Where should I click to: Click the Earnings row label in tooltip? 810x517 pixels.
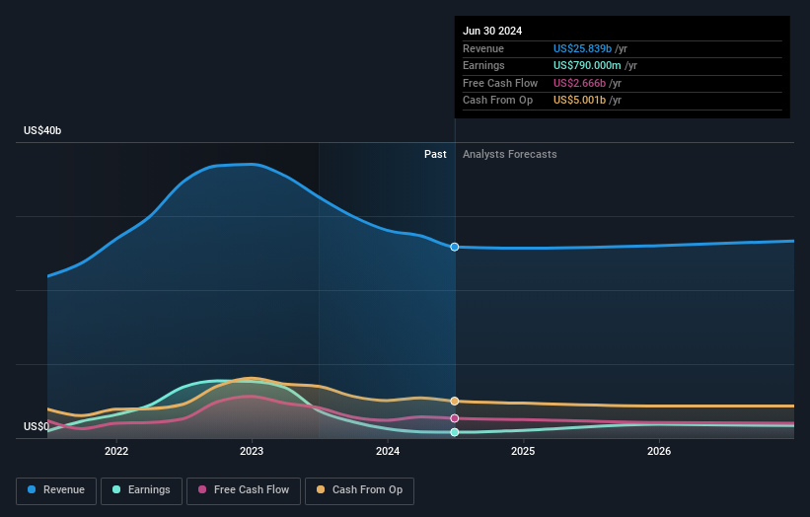coord(483,65)
